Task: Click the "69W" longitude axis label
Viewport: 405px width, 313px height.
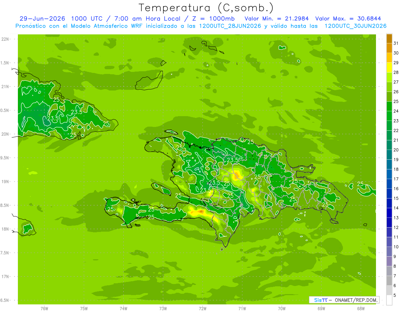Action: pos(321,309)
